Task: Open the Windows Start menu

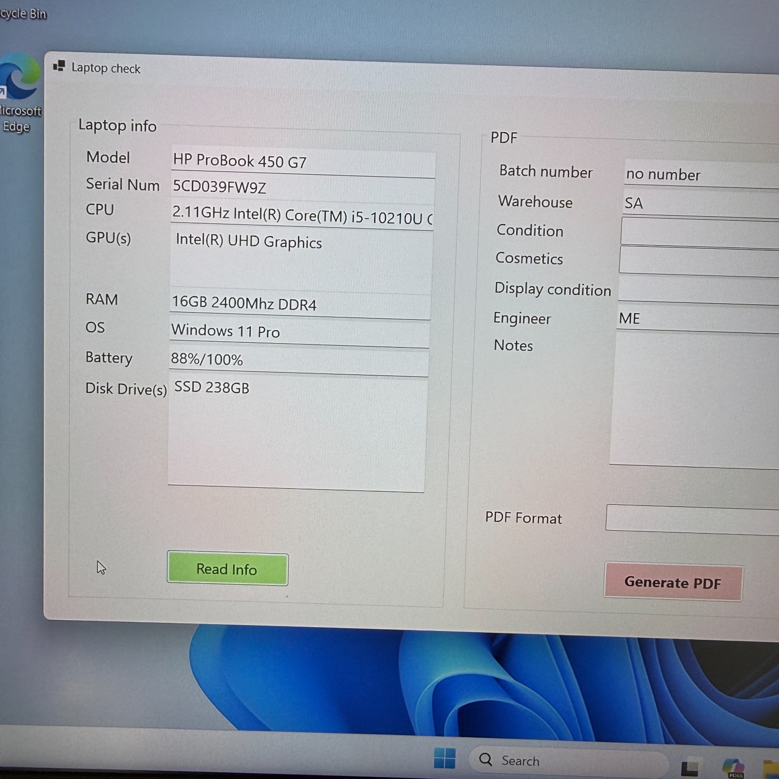Action: click(445, 758)
